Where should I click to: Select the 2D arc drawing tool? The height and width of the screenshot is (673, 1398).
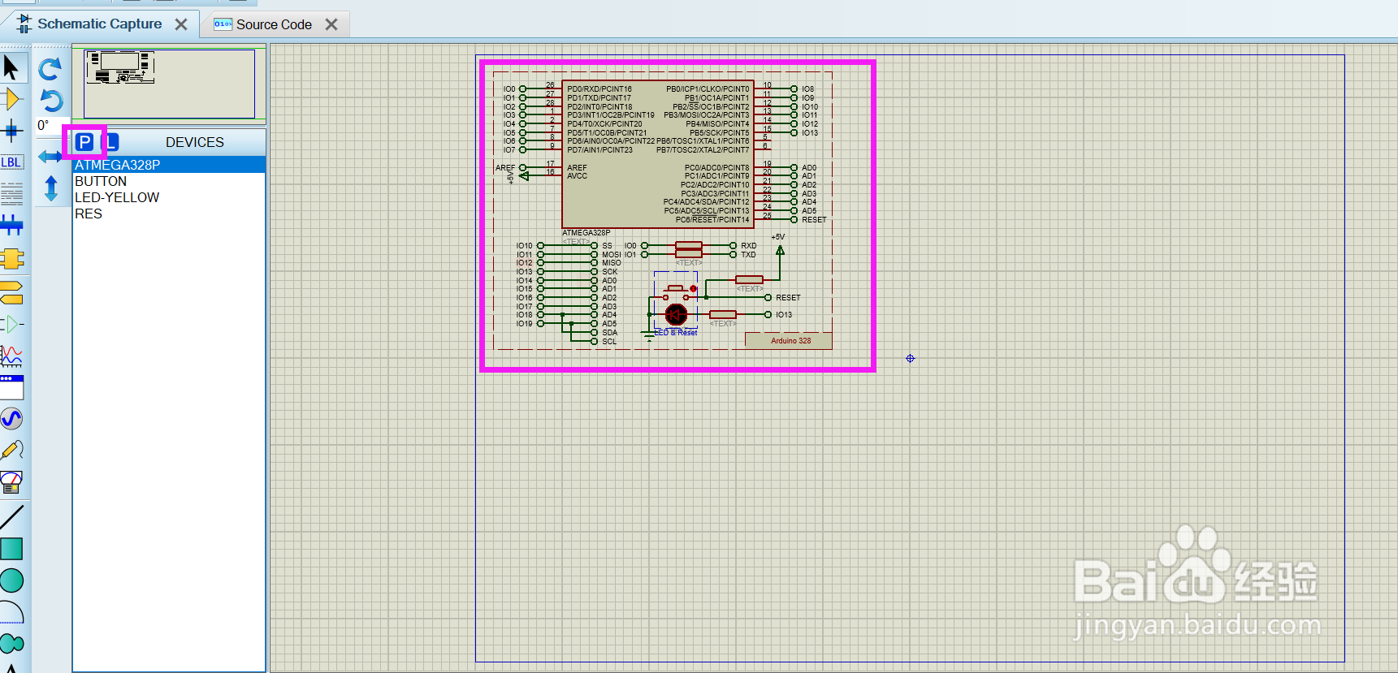tap(11, 612)
